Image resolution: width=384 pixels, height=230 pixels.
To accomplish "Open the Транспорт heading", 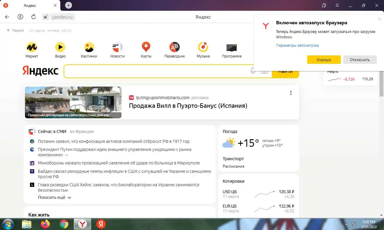I will 233,159.
